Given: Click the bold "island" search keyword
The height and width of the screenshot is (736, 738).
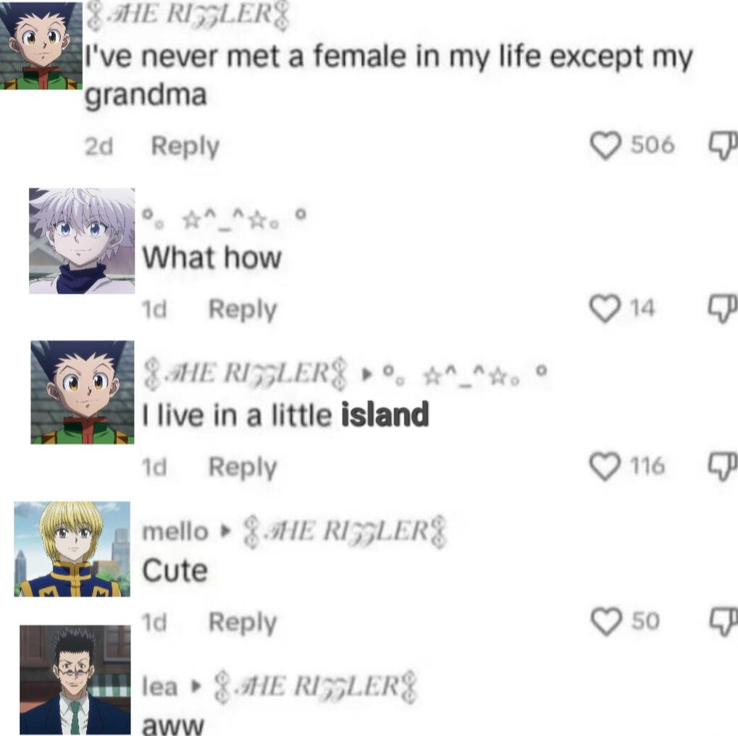Looking at the screenshot, I should [x=385, y=415].
